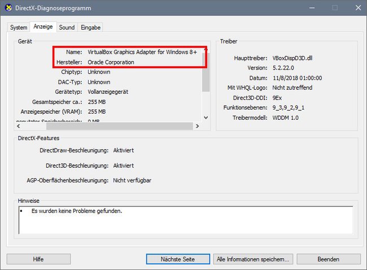This screenshot has width=367, height=270.
Task: Click the Nächste Seite button
Action: click(x=178, y=259)
